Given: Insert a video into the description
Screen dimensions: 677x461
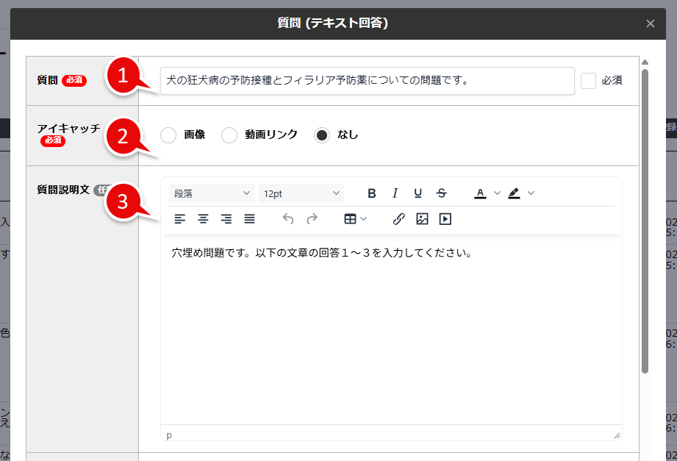Looking at the screenshot, I should click(445, 218).
